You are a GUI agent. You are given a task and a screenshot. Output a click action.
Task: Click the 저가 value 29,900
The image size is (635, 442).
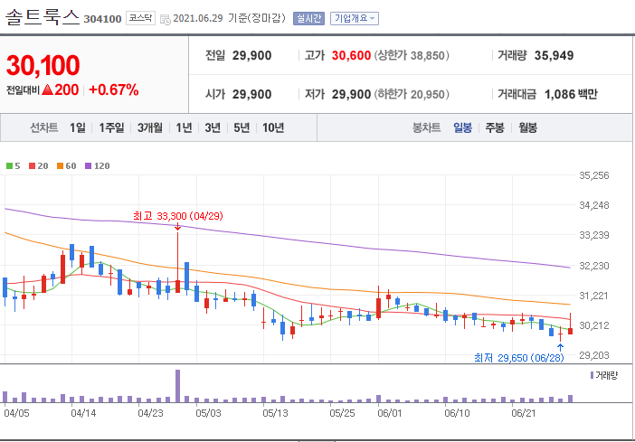click(351, 94)
